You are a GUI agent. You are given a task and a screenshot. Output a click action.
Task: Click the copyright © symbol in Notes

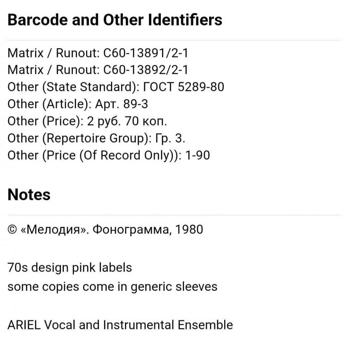click(12, 229)
